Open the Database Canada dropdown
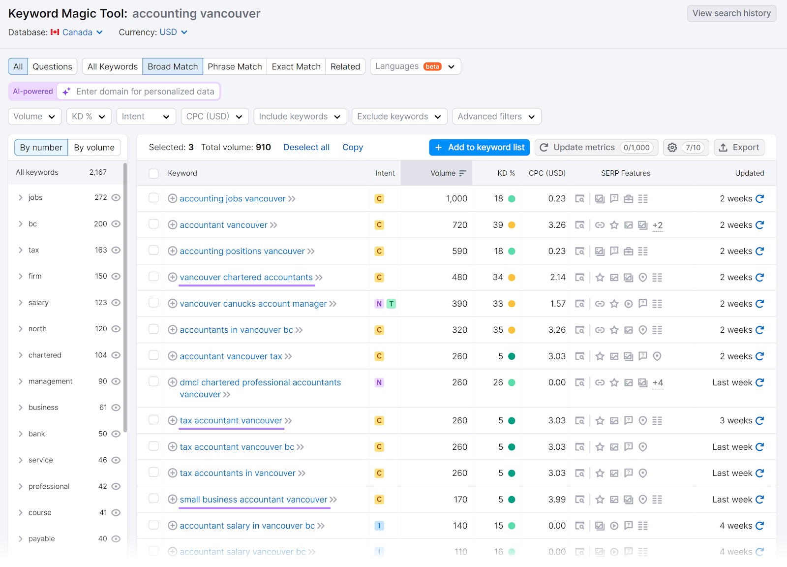Viewport: 787px width, 567px height. pos(77,32)
